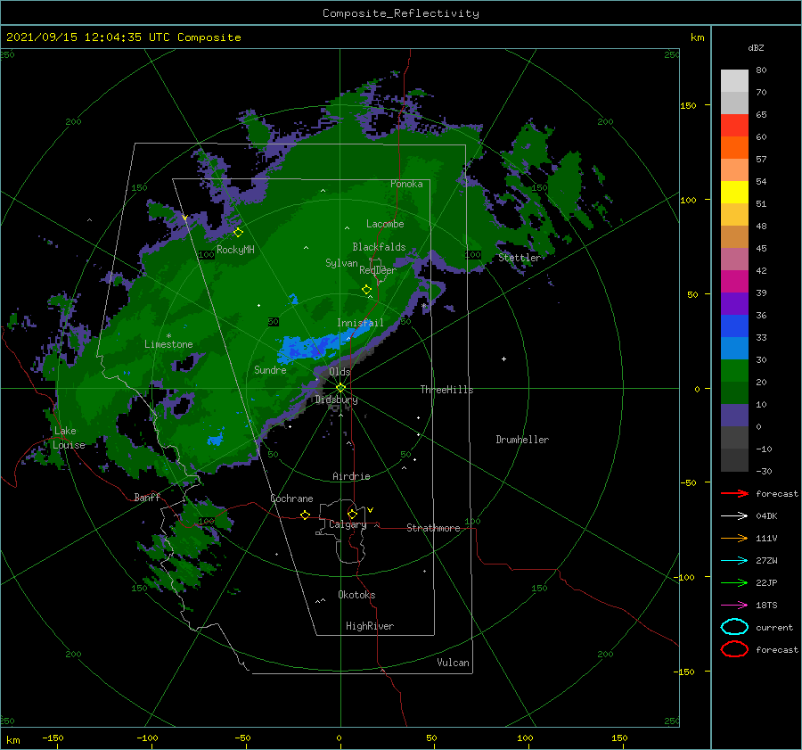
Task: Click the Limestone label
Action: (x=168, y=344)
